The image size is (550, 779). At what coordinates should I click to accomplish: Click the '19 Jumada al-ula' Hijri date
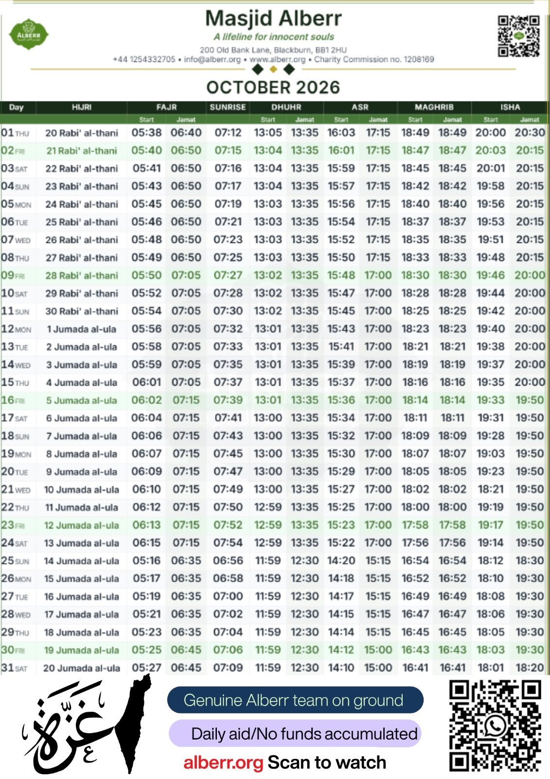coord(82,650)
